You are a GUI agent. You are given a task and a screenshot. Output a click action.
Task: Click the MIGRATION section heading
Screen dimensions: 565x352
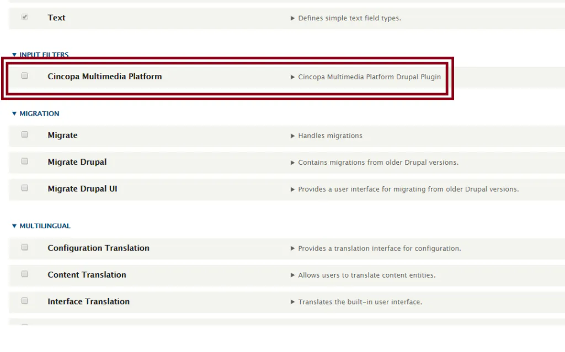39,113
